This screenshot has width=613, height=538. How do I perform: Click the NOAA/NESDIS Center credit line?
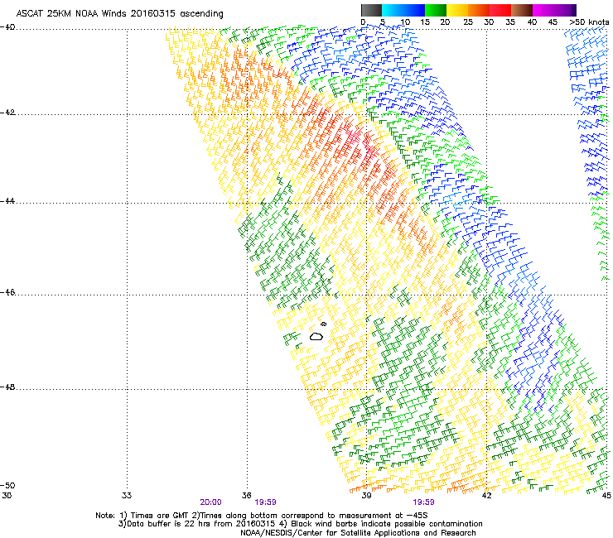tap(358, 533)
